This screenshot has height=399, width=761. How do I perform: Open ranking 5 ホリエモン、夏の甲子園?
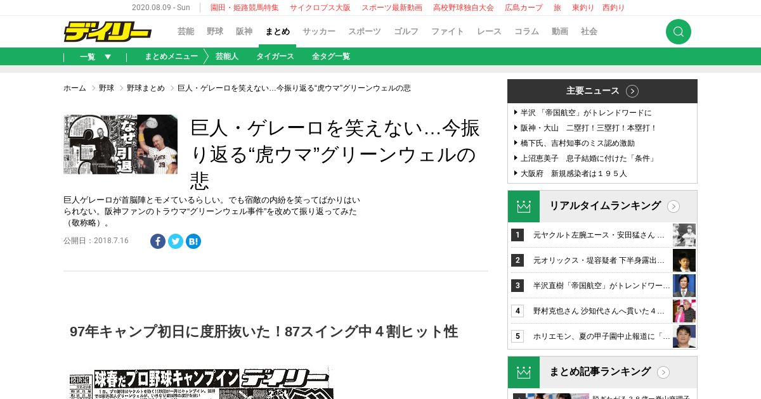tap(601, 336)
